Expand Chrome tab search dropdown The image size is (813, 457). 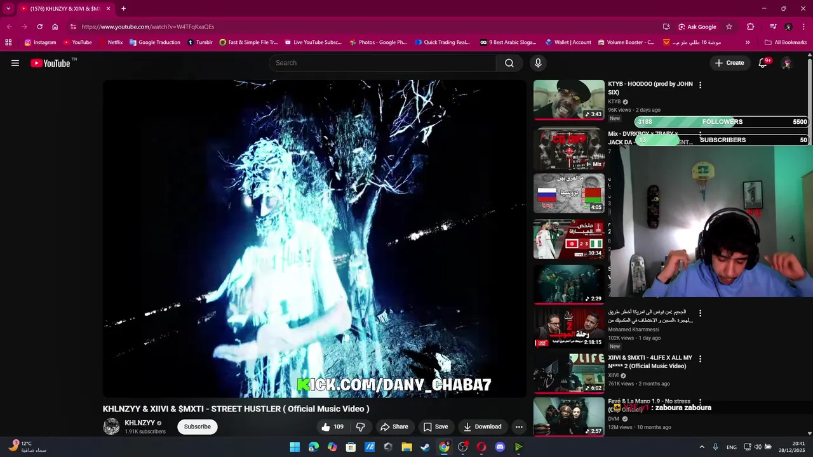click(8, 9)
